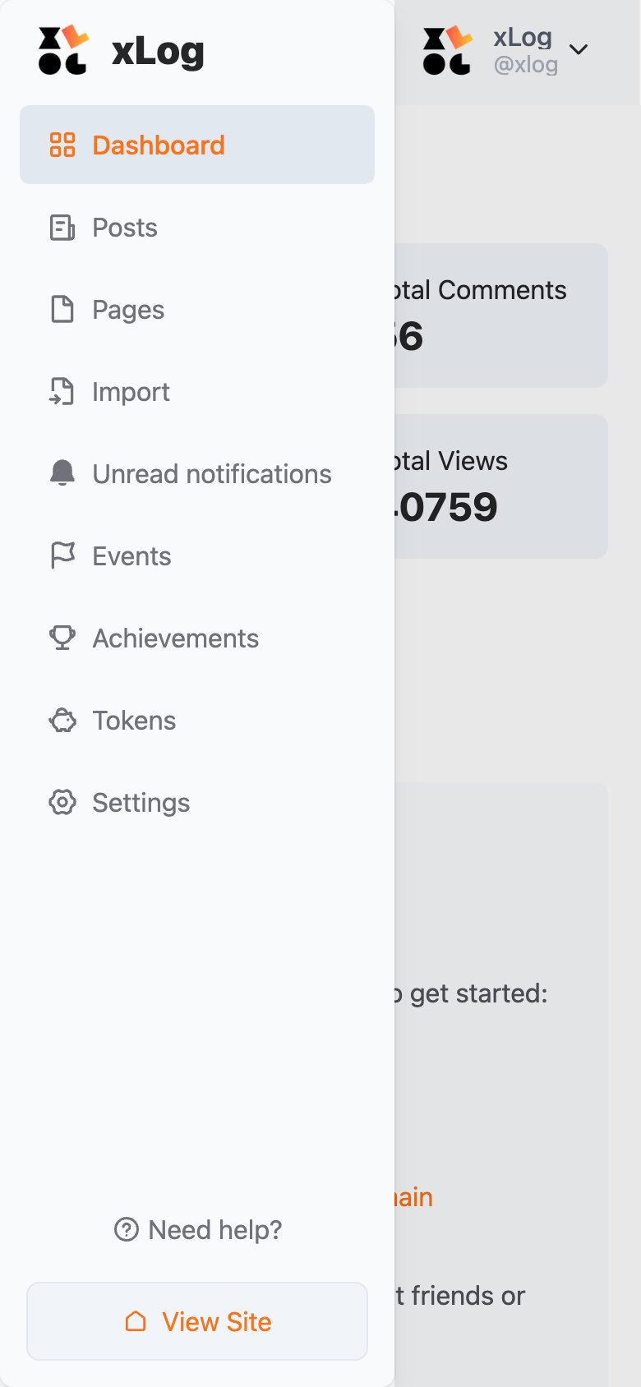This screenshot has width=641, height=1387.
Task: Click the Achievements trophy icon
Action: [62, 638]
